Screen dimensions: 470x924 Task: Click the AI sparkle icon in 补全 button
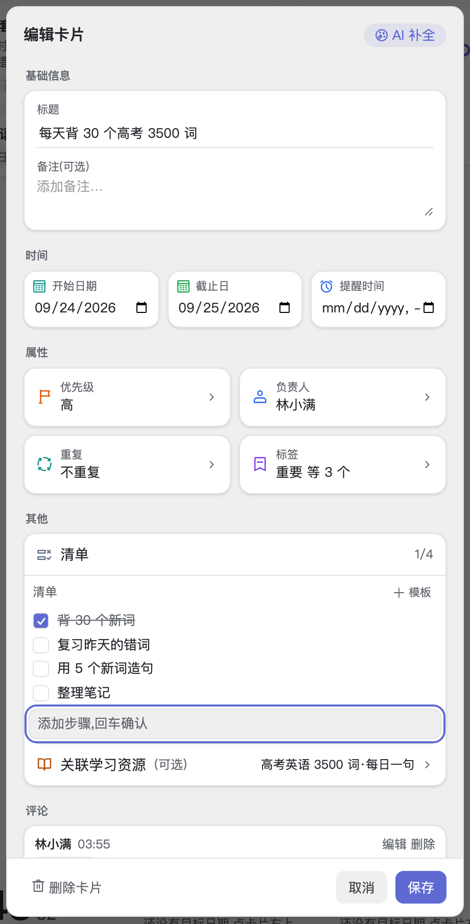(382, 35)
